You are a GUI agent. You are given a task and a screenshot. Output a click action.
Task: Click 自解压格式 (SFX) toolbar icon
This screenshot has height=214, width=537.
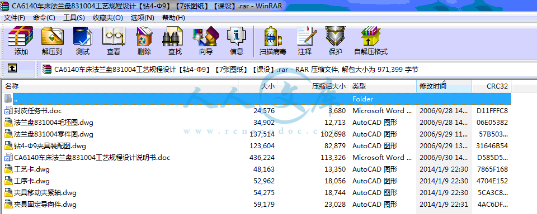pyautogui.click(x=371, y=41)
